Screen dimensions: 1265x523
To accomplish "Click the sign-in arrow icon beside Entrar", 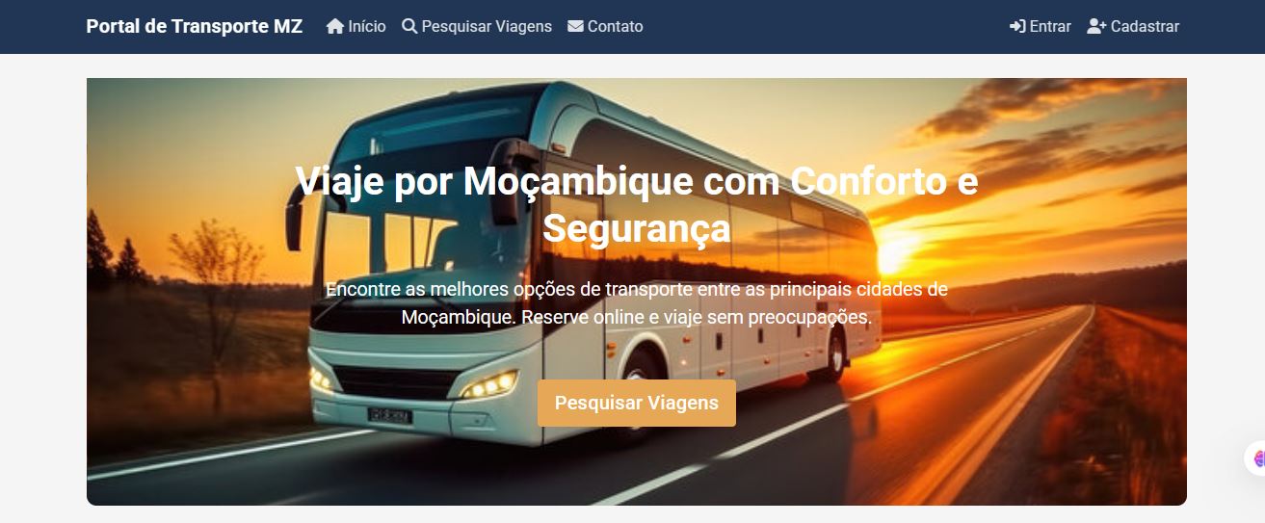I will (x=1017, y=26).
